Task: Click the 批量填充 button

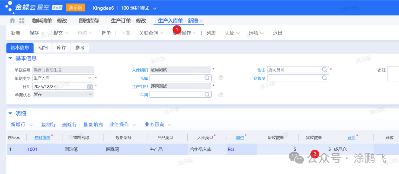Action: tap(93, 125)
